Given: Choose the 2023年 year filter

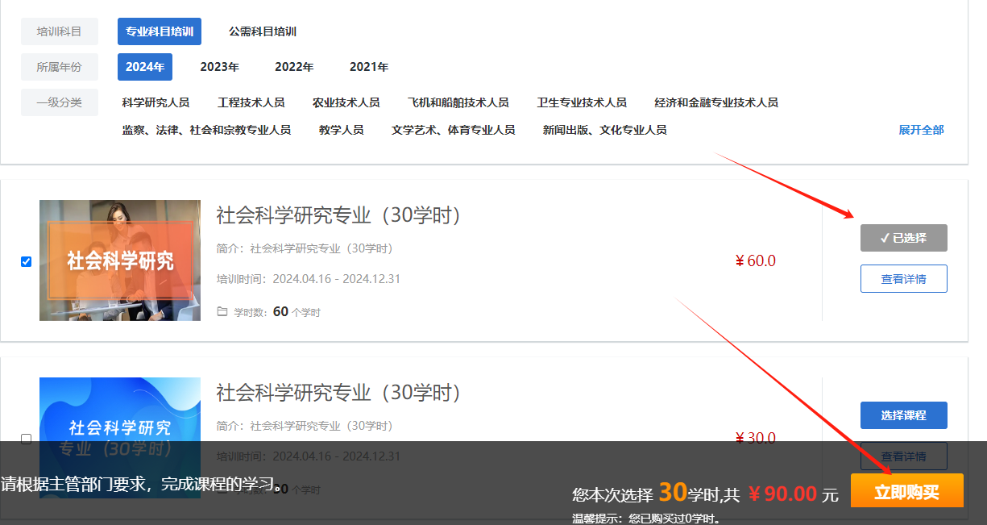Looking at the screenshot, I should pyautogui.click(x=219, y=67).
